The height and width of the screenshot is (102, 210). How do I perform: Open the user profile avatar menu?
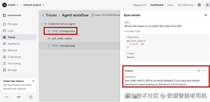pyautogui.click(x=207, y=5)
